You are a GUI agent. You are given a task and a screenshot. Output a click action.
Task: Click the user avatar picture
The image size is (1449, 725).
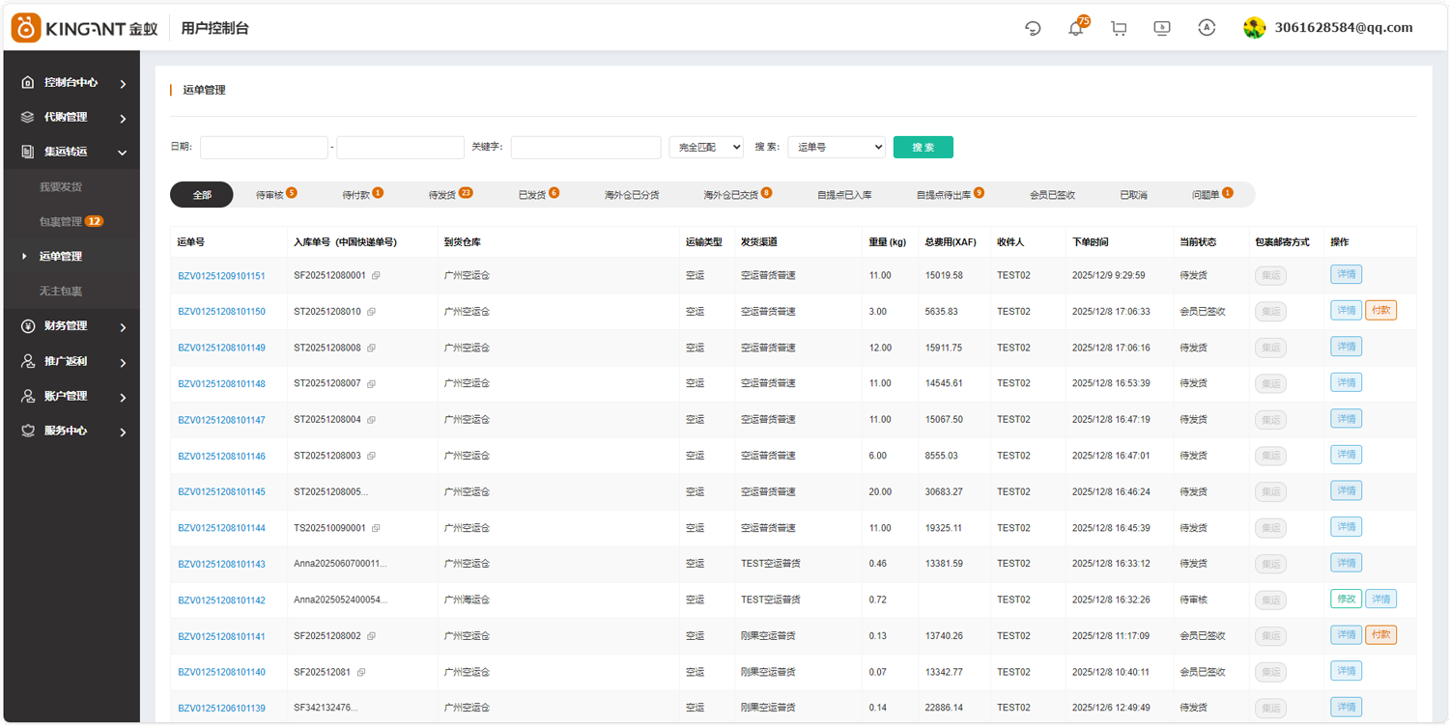pyautogui.click(x=1254, y=28)
